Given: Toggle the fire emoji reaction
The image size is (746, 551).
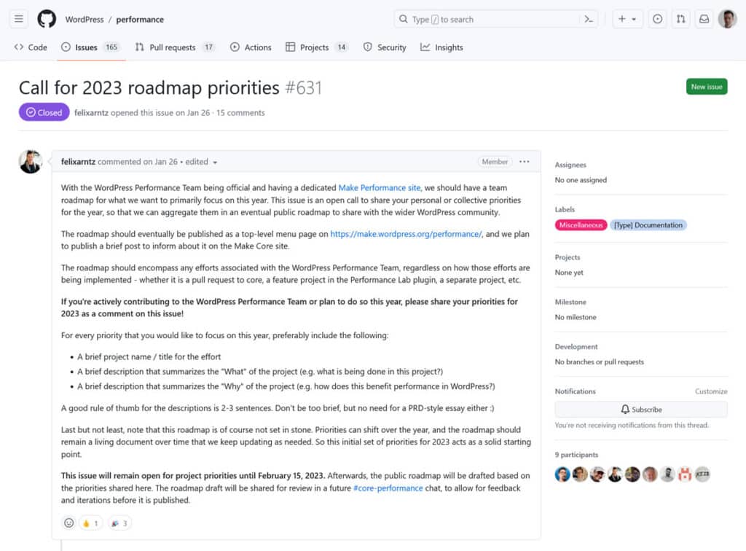Looking at the screenshot, I should 90,523.
